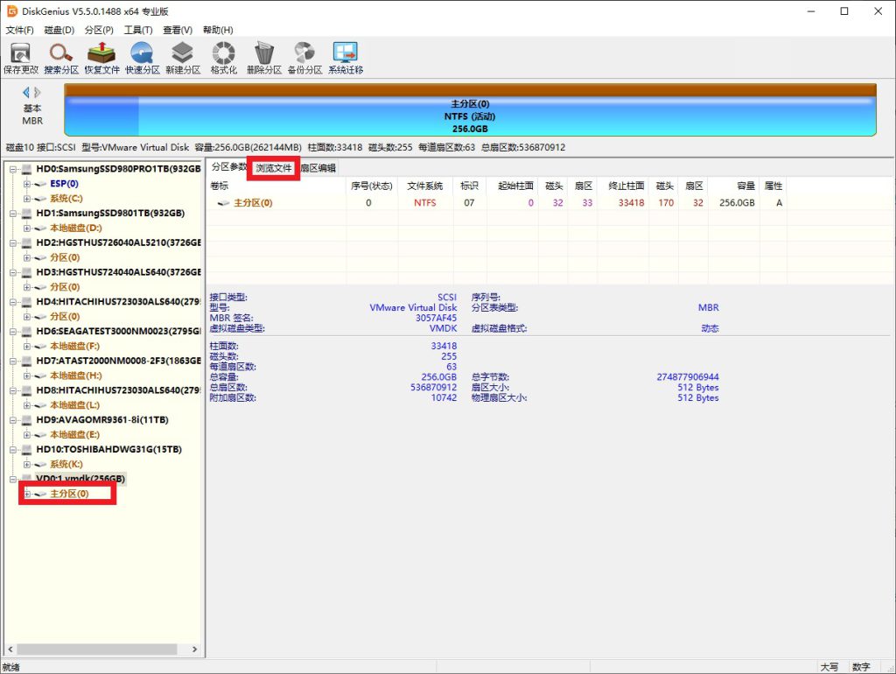896x674 pixels.
Task: Switch to the 浏览文件 tab
Action: click(x=274, y=168)
